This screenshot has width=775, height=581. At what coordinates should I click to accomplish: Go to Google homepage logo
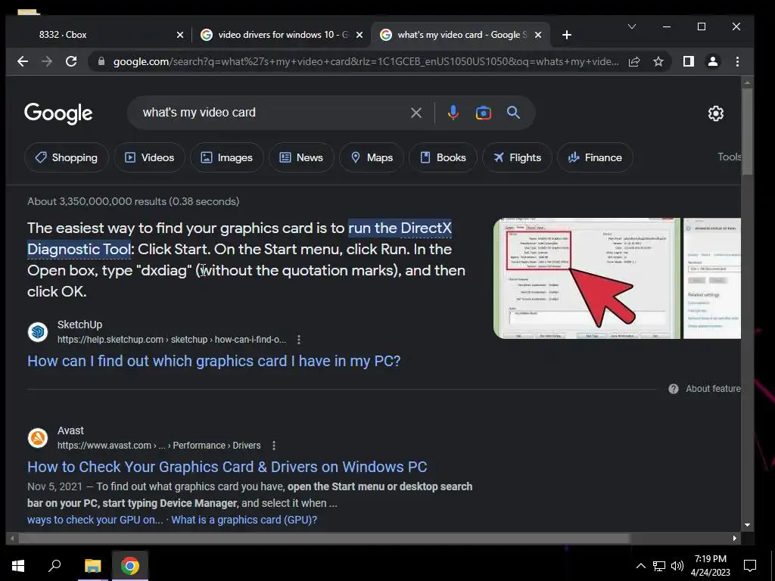(58, 113)
